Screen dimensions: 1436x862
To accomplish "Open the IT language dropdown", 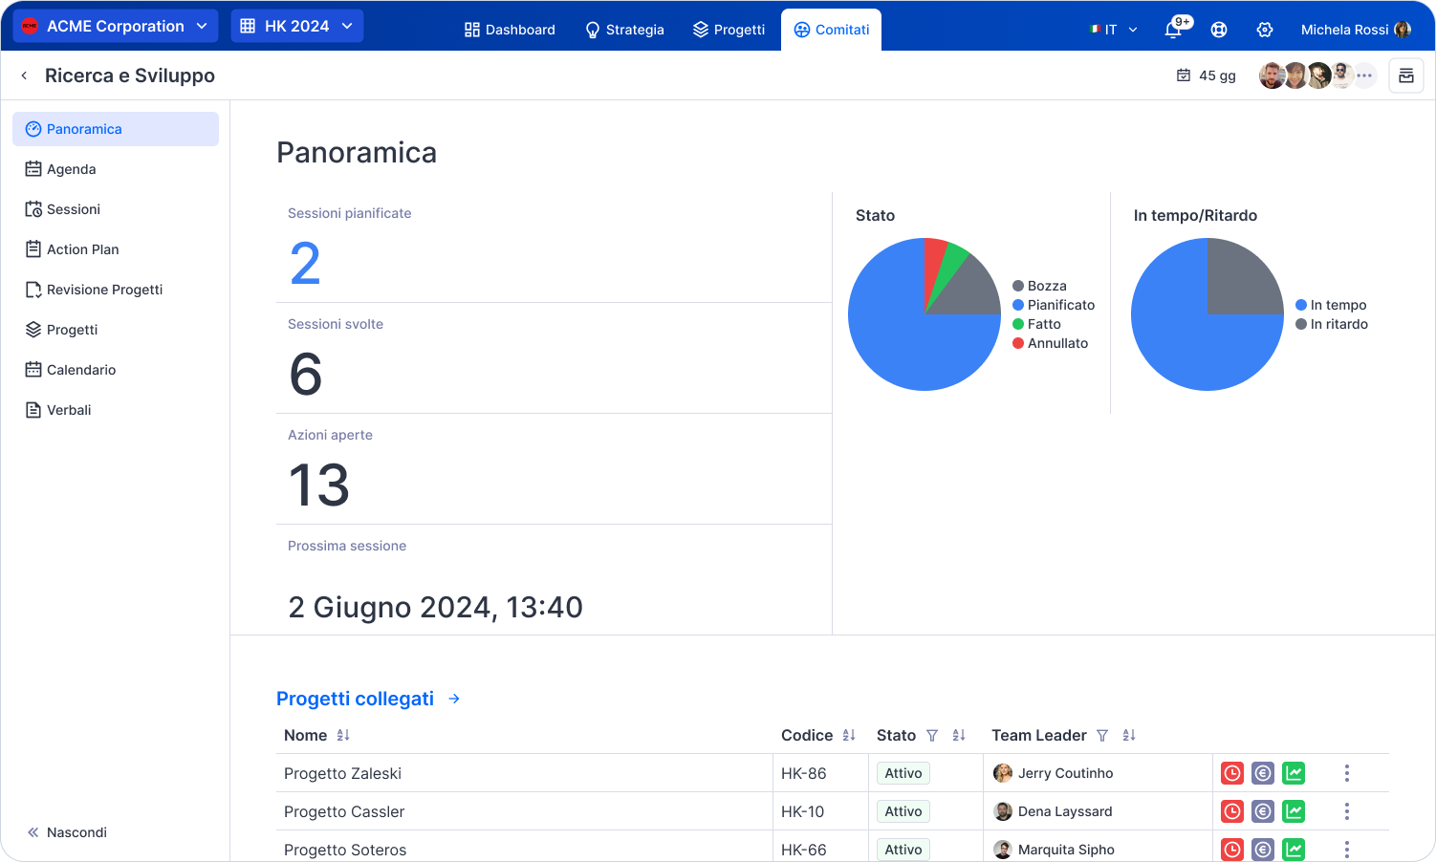I will click(x=1114, y=30).
